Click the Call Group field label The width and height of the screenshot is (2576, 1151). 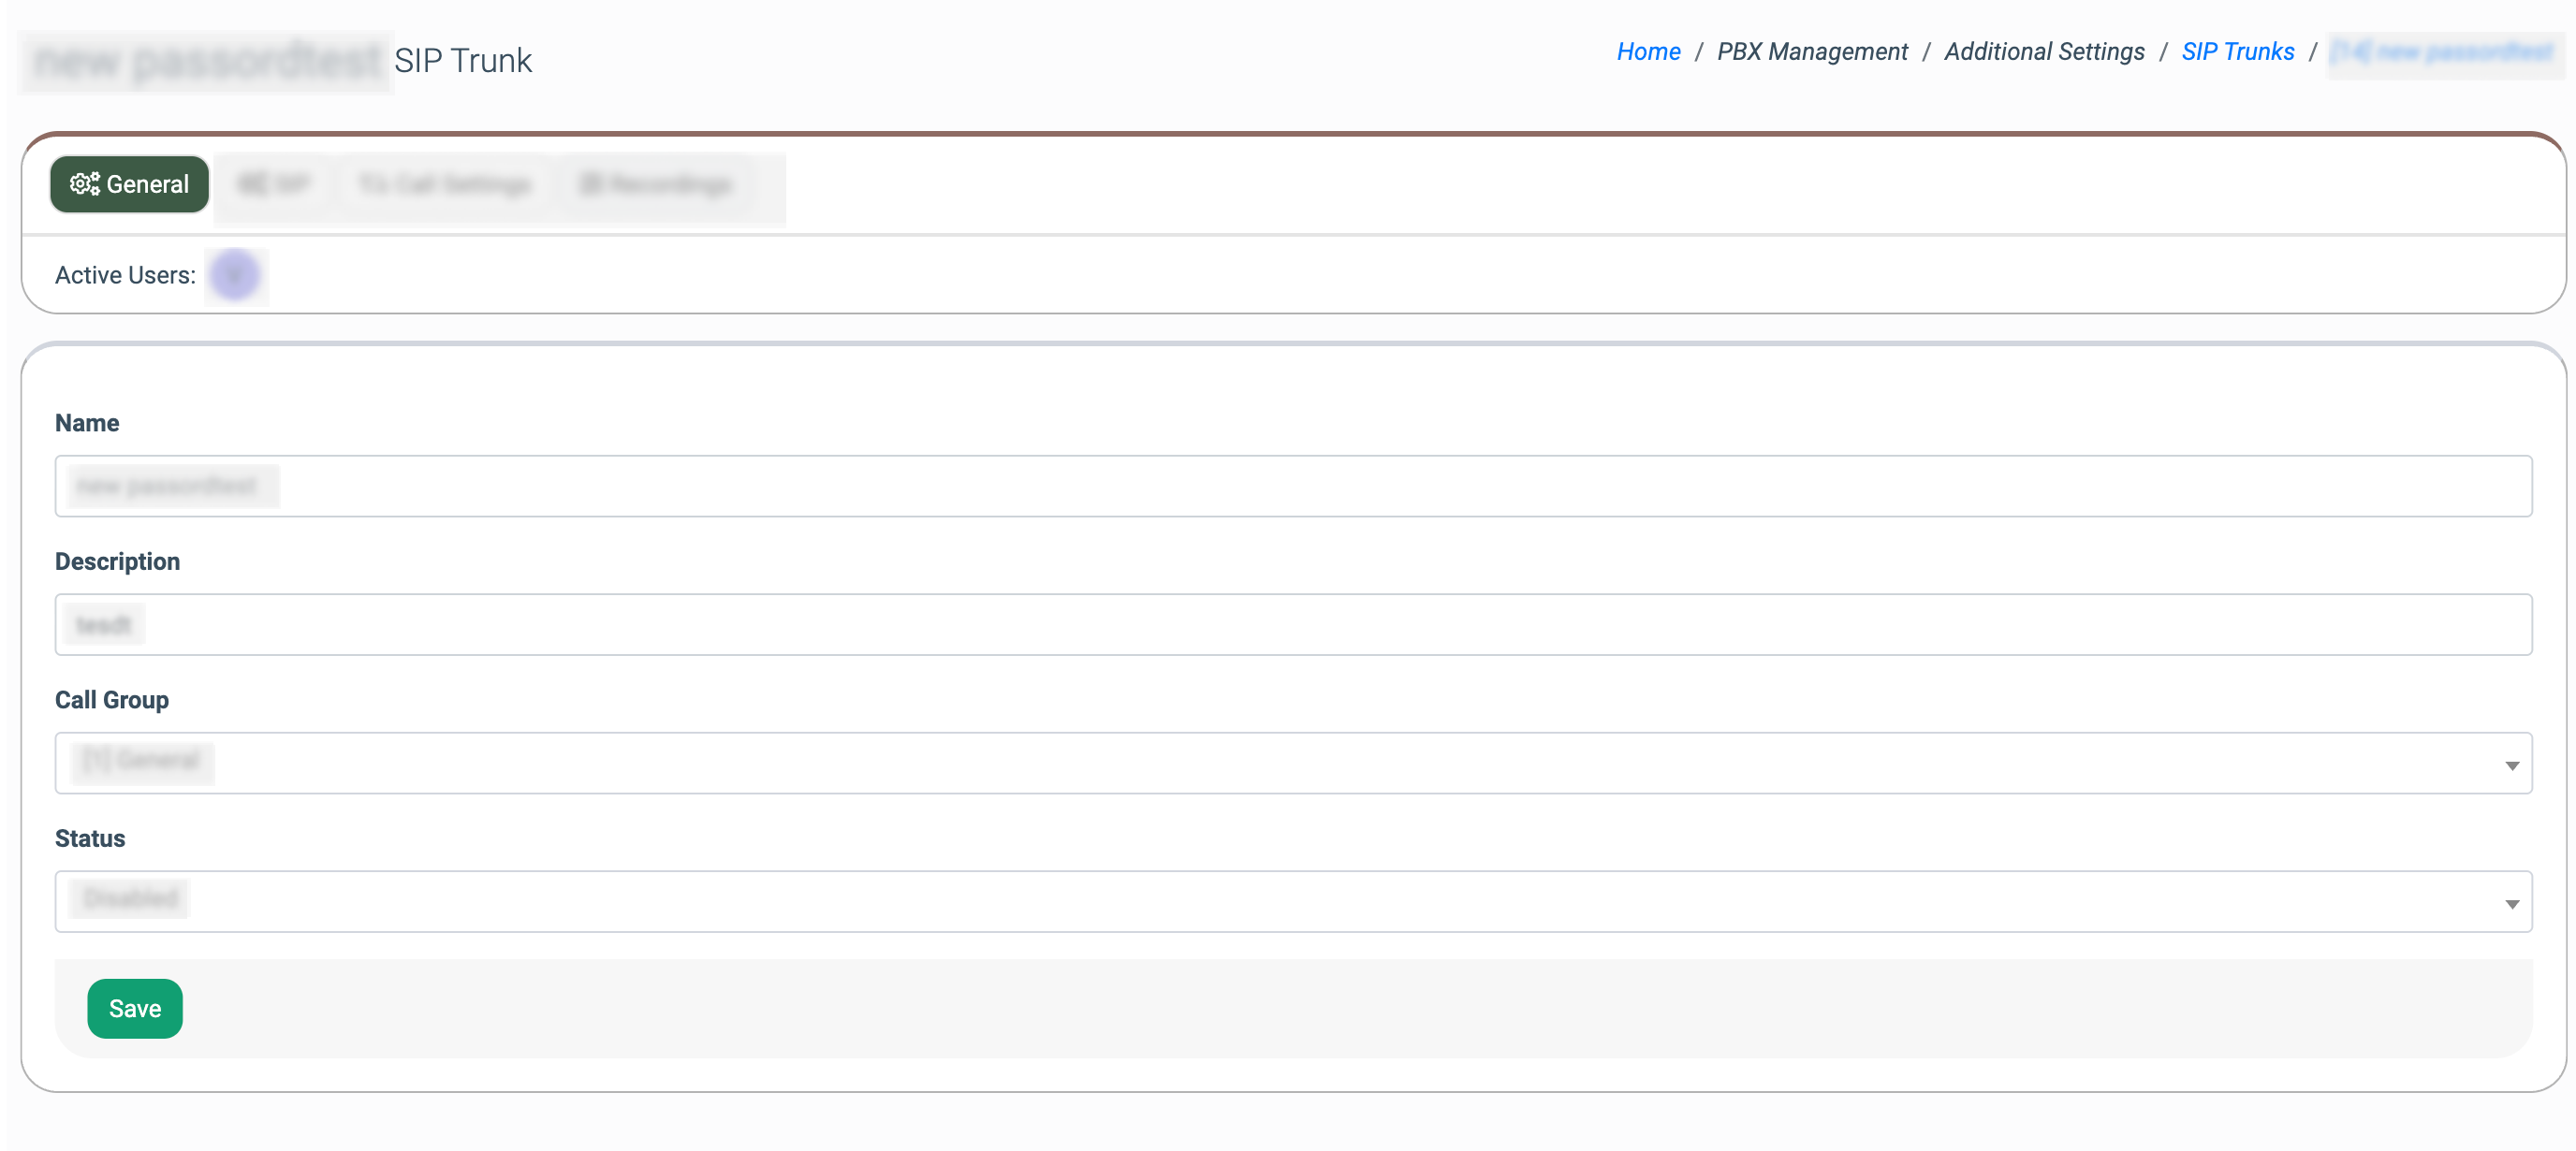pyautogui.click(x=112, y=700)
